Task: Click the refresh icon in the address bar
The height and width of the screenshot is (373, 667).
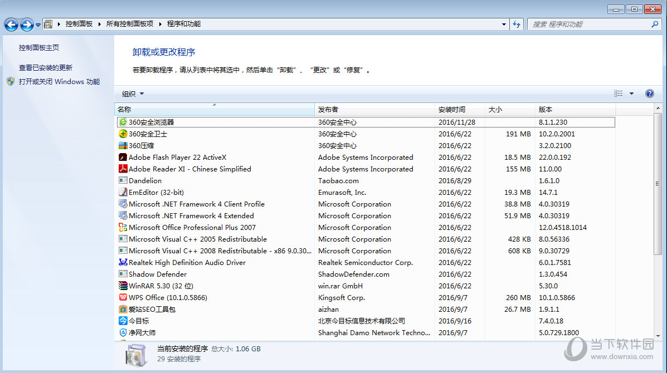Action: pyautogui.click(x=517, y=24)
